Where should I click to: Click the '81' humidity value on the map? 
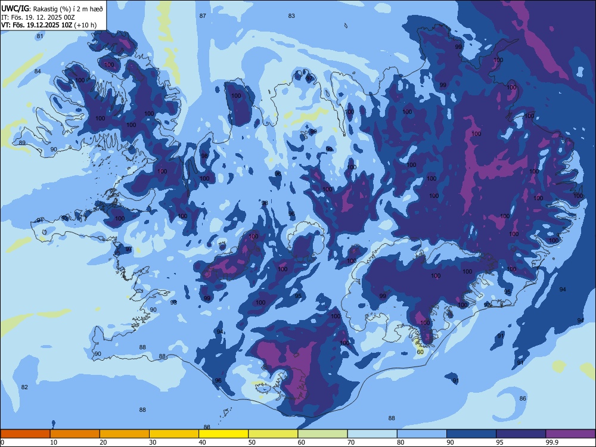click(x=40, y=36)
